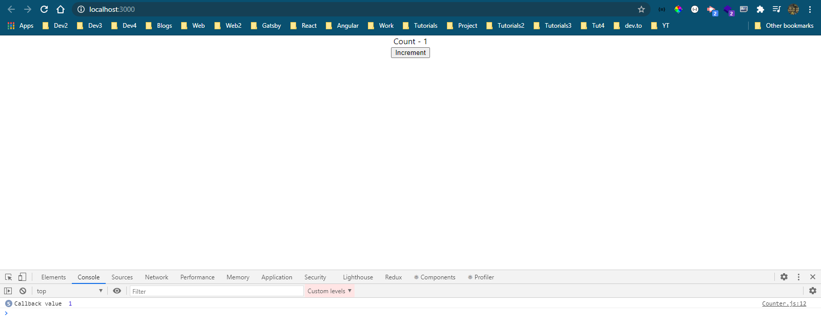Focus the console Filter field

217,291
